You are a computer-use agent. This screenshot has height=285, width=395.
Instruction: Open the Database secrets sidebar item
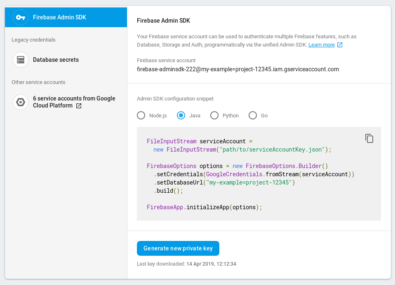(56, 60)
